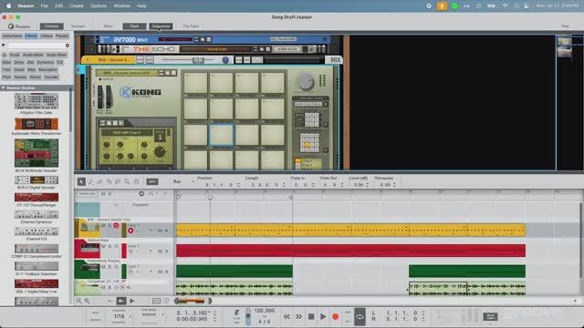Select the Hand tool in sequencer toolbar
The image size is (584, 328).
[136, 181]
